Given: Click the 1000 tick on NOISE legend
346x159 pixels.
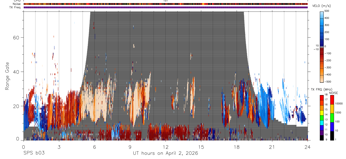Looking at the screenshot, I should pos(338,113).
